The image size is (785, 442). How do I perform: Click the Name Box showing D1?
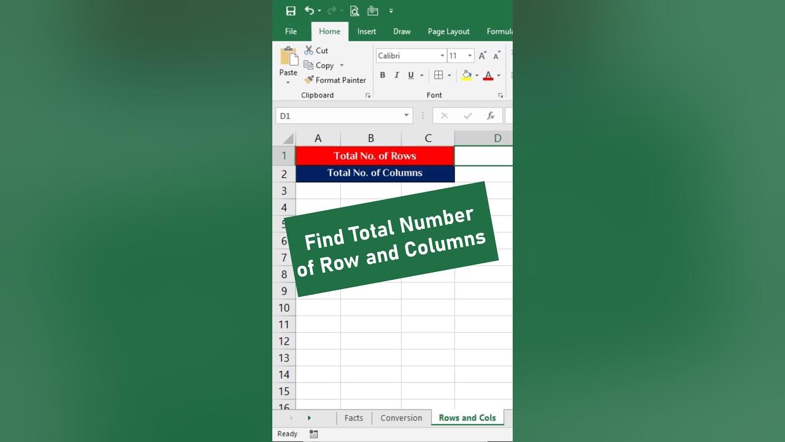pyautogui.click(x=338, y=115)
